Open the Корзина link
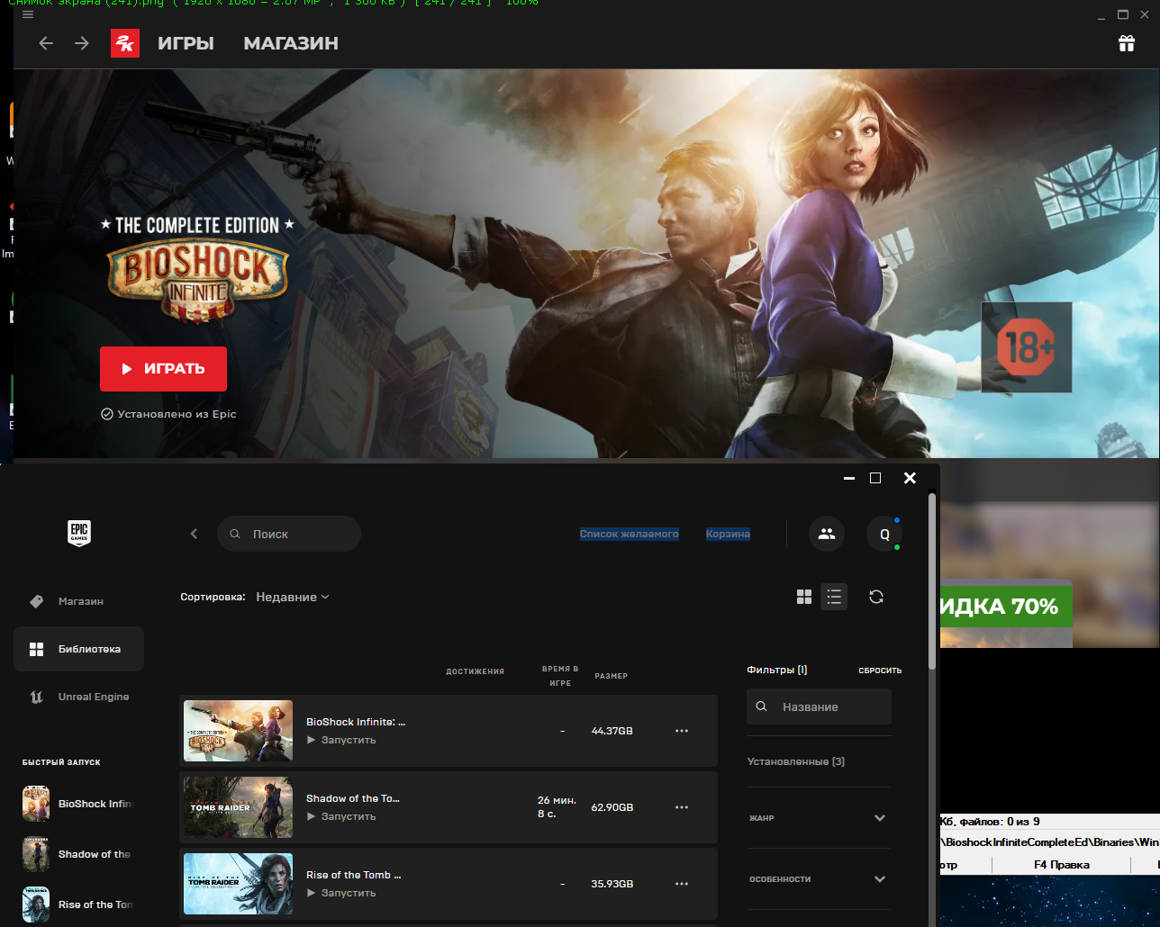The image size is (1160, 927). click(x=728, y=534)
